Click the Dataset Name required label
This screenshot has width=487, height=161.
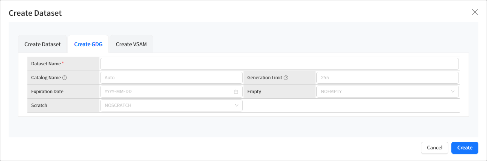coord(46,64)
